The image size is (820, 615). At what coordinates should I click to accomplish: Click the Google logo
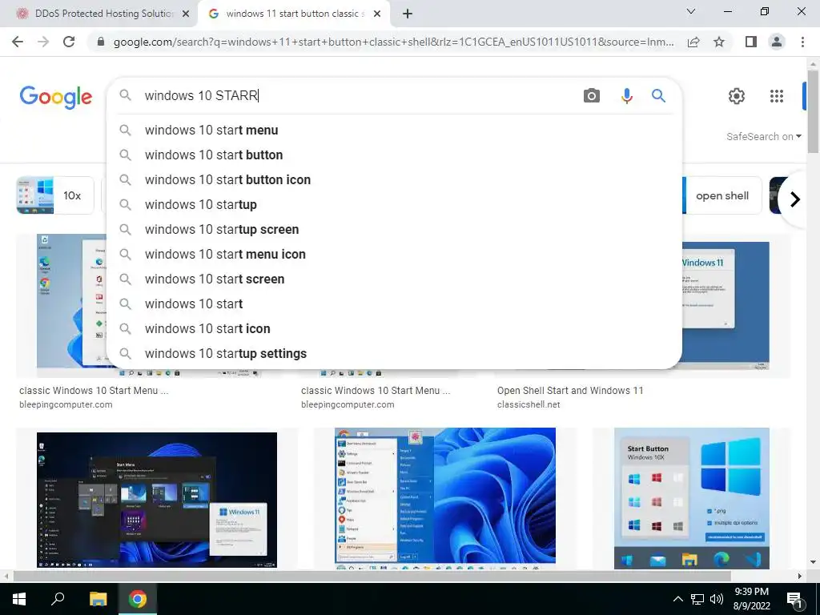click(56, 97)
